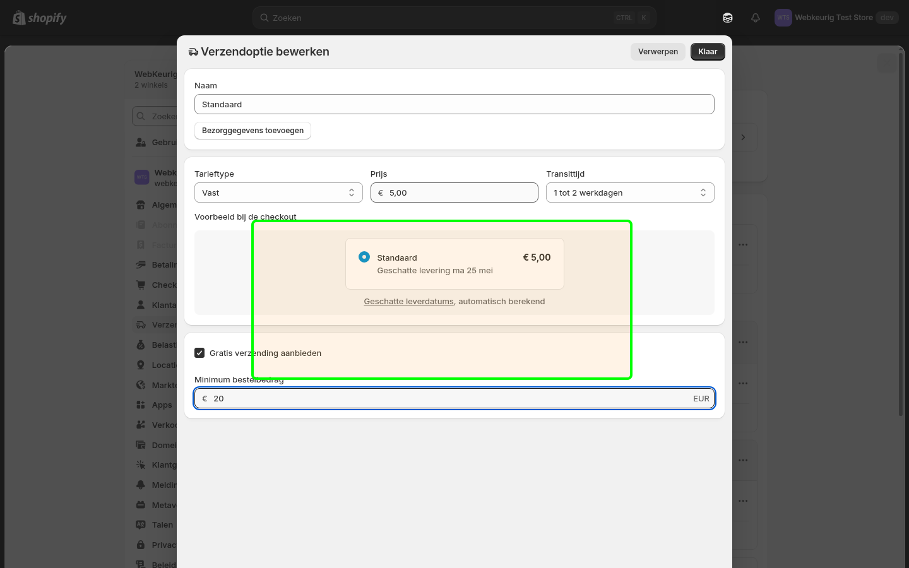Open Locaties pin icon in sidebar
This screenshot has width=909, height=568.
pyautogui.click(x=141, y=365)
